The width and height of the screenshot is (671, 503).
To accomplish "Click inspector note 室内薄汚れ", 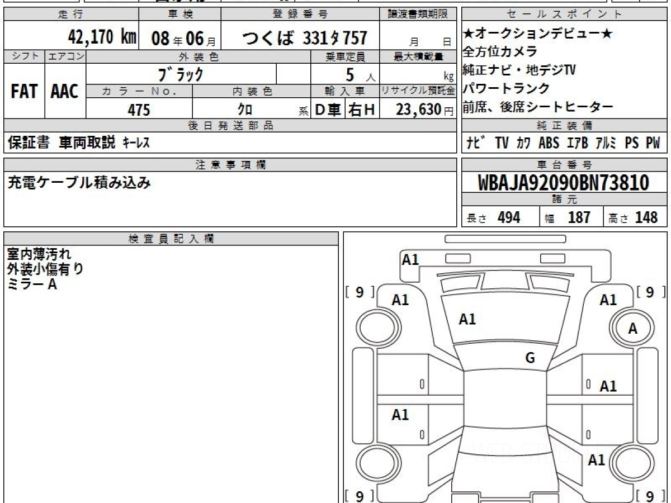I will pos(39,254).
